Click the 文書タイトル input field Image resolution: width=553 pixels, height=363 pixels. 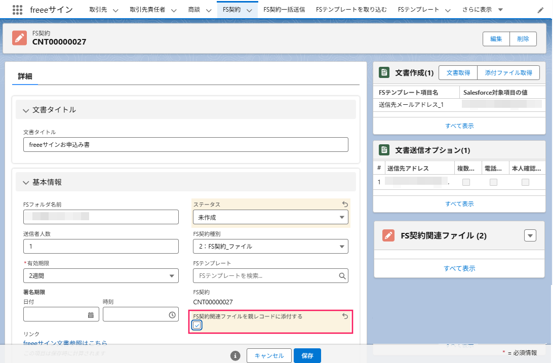tap(185, 144)
